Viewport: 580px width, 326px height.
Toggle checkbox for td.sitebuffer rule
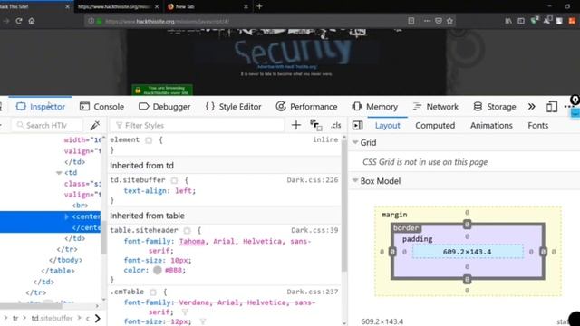pyautogui.click(x=174, y=180)
